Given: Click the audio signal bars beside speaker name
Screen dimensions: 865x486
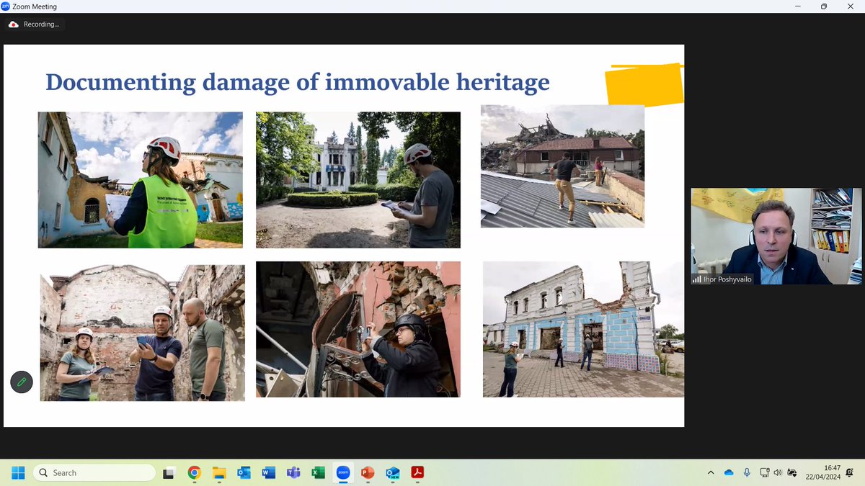Looking at the screenshot, I should [697, 279].
